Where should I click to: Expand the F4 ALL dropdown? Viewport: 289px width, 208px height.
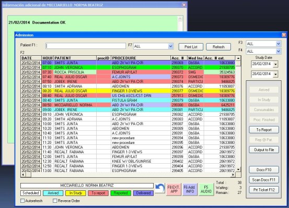coord(279,51)
